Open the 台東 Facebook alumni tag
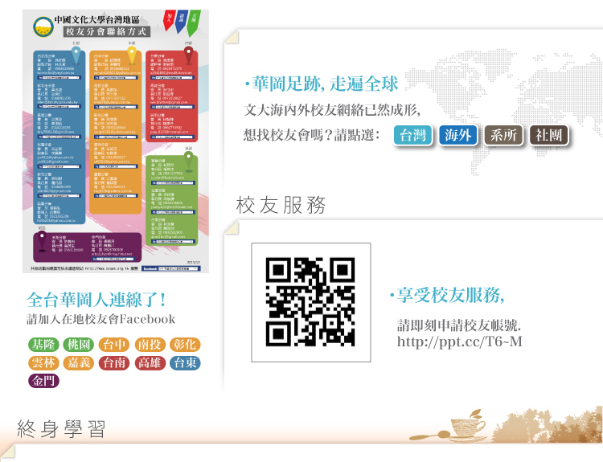 pyautogui.click(x=185, y=363)
